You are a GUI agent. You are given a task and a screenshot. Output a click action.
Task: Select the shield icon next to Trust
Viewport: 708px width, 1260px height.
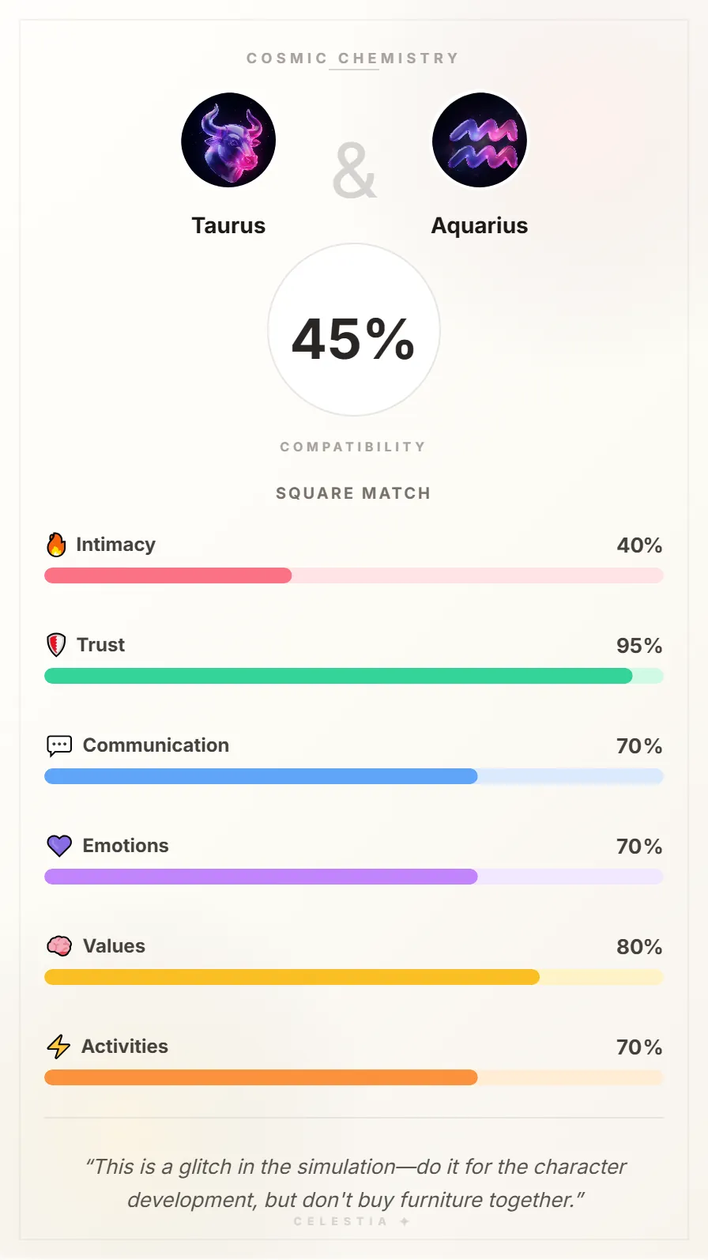pos(55,644)
